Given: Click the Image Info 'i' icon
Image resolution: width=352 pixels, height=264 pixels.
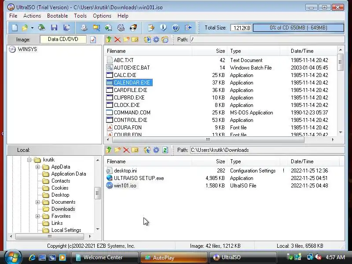Looking at the screenshot, I should coord(163,28).
